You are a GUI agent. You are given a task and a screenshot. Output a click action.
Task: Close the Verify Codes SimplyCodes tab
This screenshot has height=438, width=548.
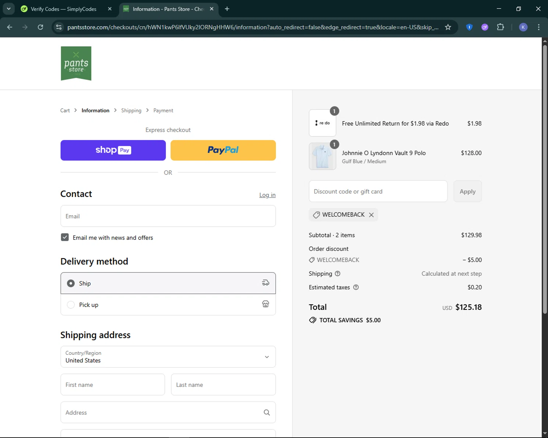pyautogui.click(x=110, y=9)
